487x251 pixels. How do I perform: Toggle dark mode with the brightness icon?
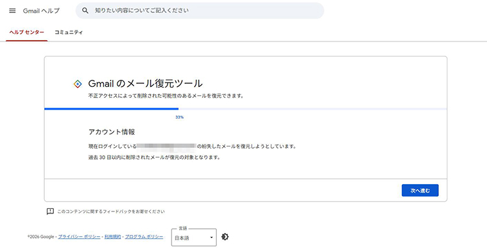coord(225,237)
